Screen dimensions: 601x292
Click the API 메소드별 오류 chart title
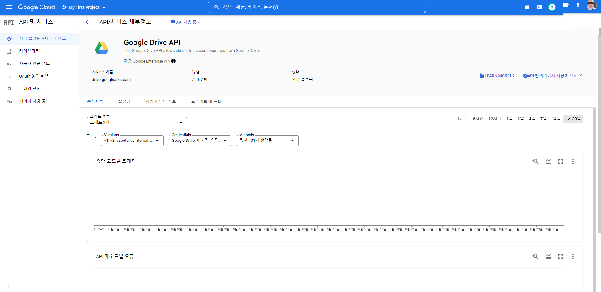(115, 256)
